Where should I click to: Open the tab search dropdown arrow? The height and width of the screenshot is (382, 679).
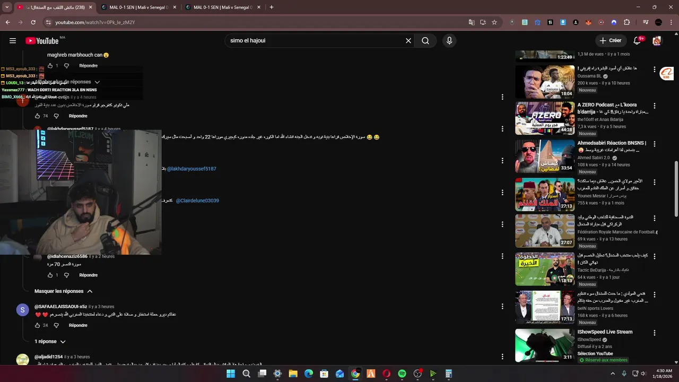click(x=7, y=7)
